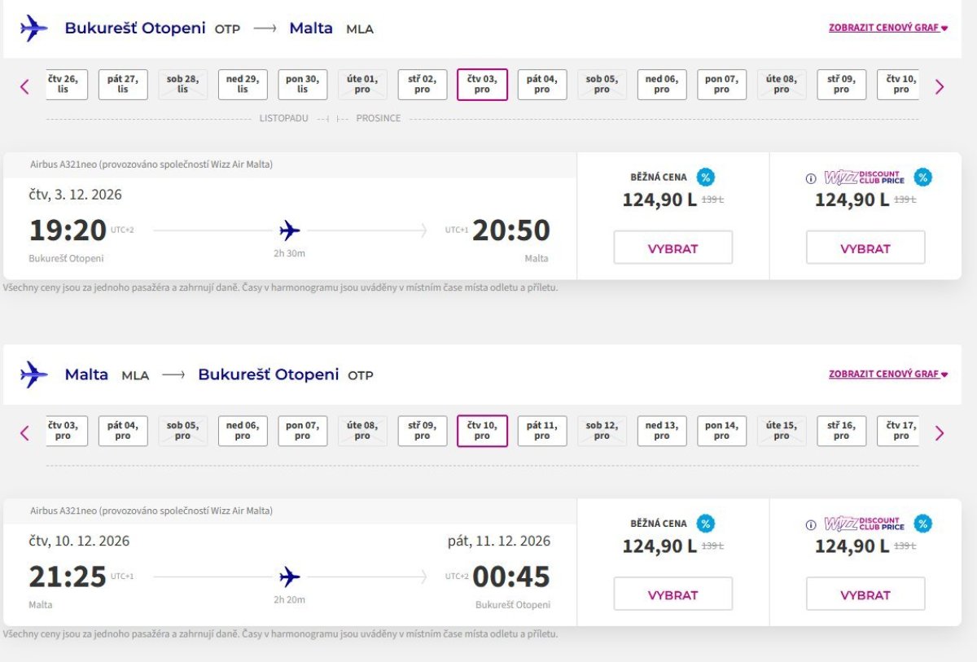Viewport: 977px width, 662px height.
Task: Select return date stř 16, pro
Action: click(x=841, y=432)
